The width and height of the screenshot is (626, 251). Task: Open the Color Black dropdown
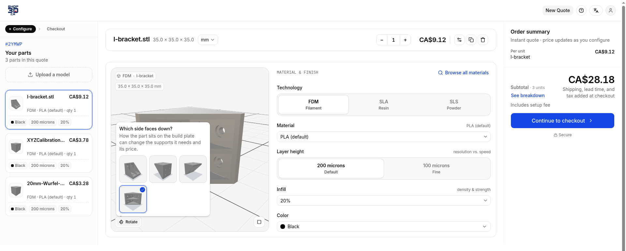click(384, 227)
